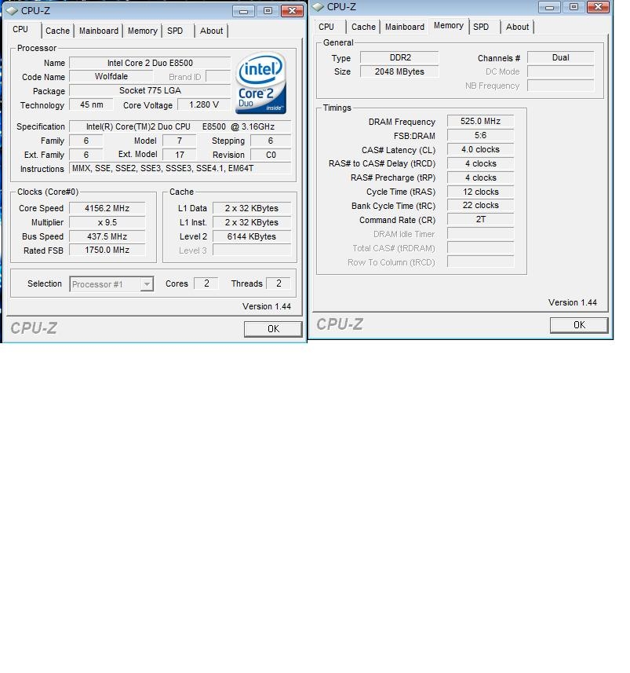Open the About tab in left CPU-Z window
The height and width of the screenshot is (673, 630).
pyautogui.click(x=211, y=31)
